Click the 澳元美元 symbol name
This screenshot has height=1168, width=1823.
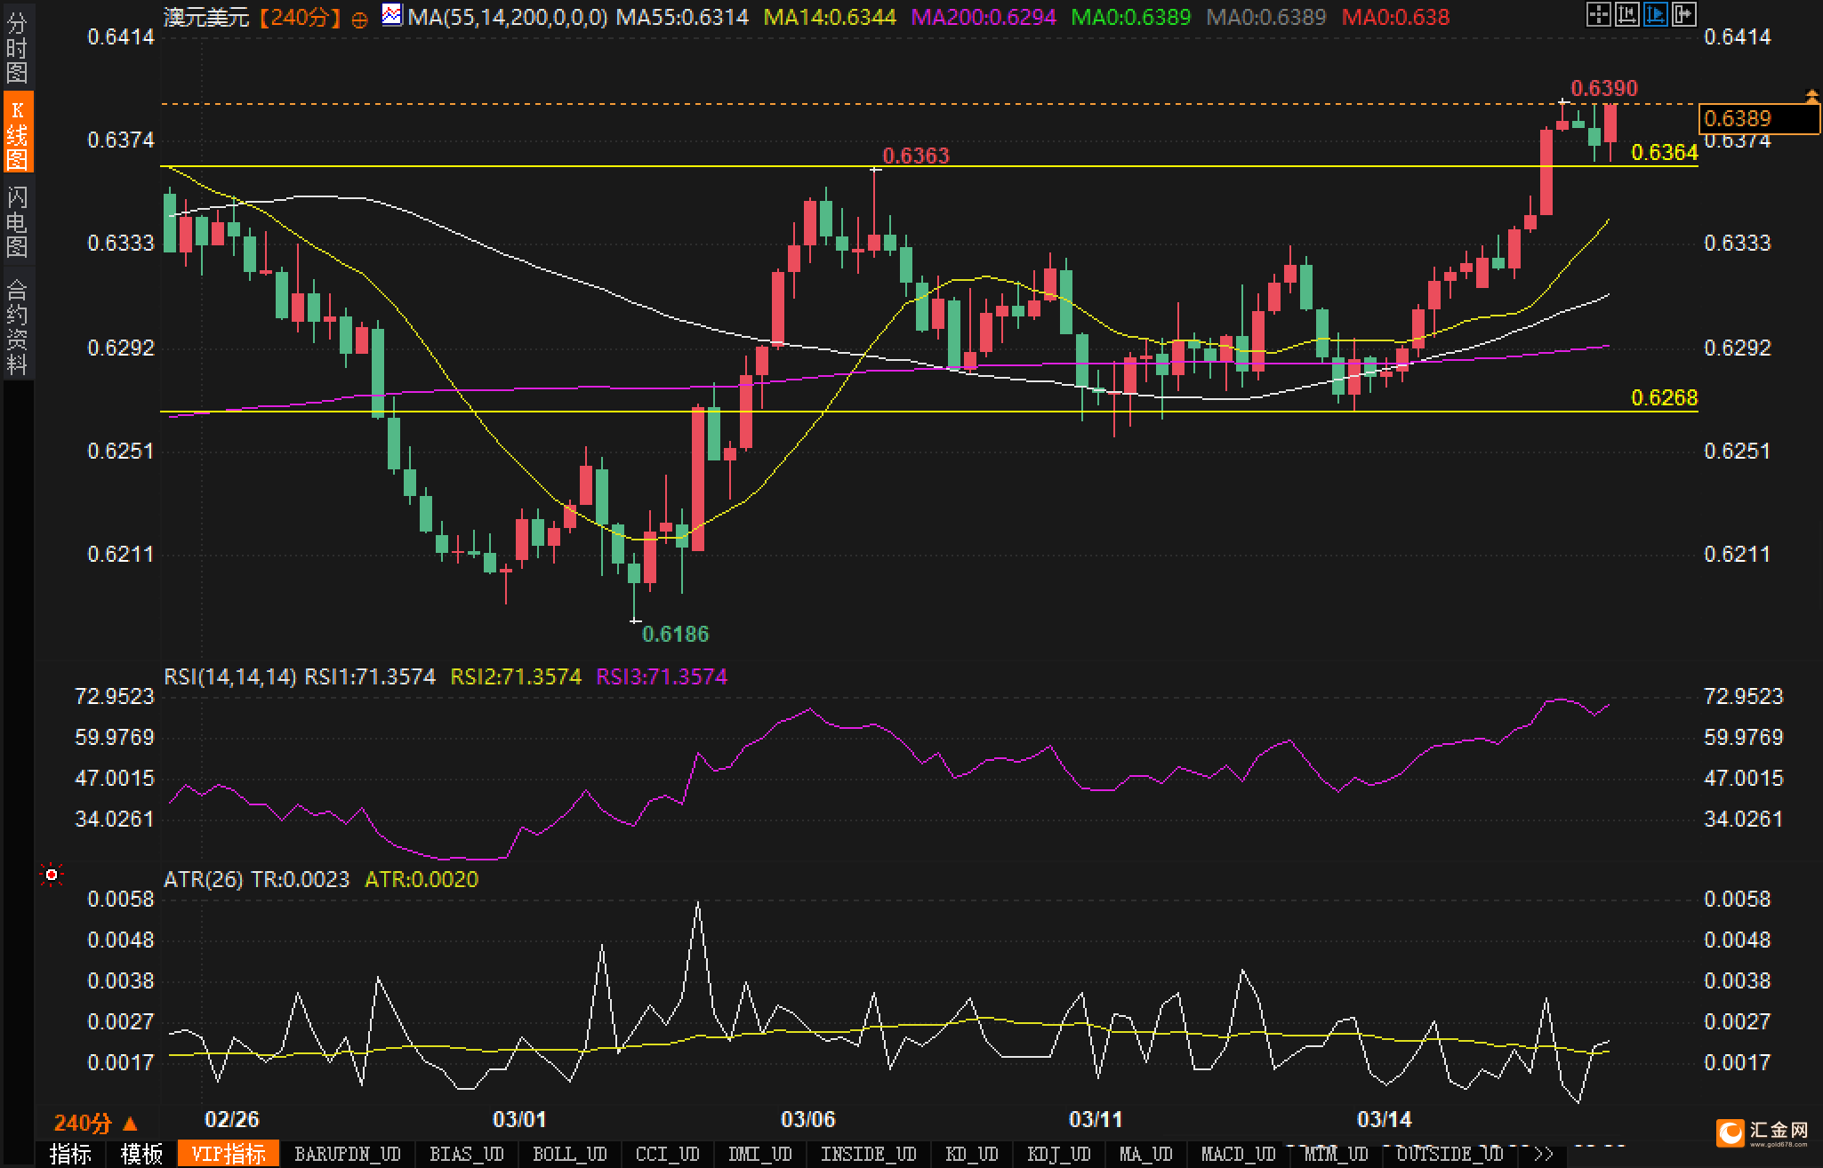coord(206,17)
